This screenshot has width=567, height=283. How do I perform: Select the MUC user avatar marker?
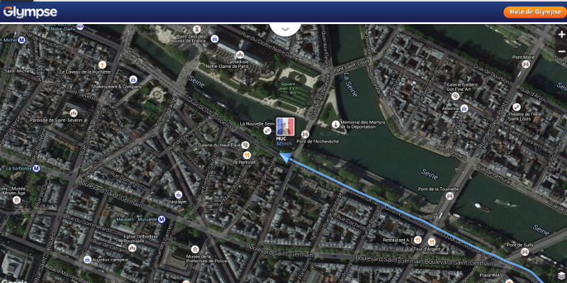[x=286, y=127]
